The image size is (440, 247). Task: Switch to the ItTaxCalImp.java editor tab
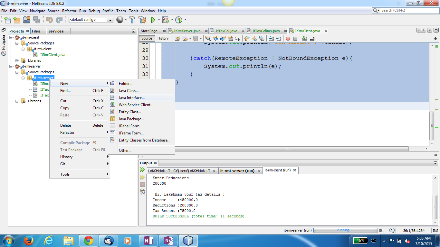[266, 31]
